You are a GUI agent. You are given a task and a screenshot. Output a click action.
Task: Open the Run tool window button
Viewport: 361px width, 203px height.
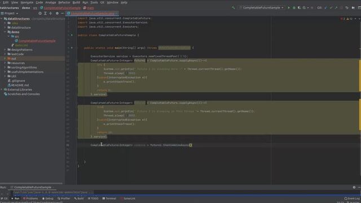(x=15, y=198)
